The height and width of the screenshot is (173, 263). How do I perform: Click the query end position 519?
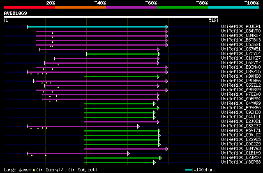coord(212,20)
